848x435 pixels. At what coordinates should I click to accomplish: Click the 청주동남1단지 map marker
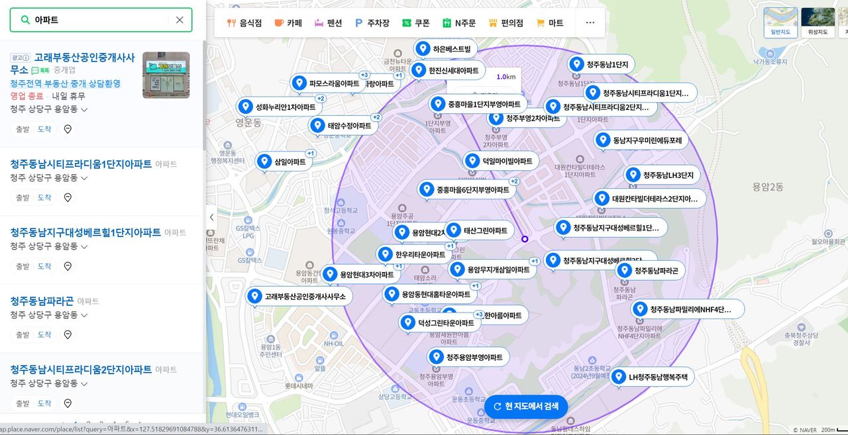(602, 64)
